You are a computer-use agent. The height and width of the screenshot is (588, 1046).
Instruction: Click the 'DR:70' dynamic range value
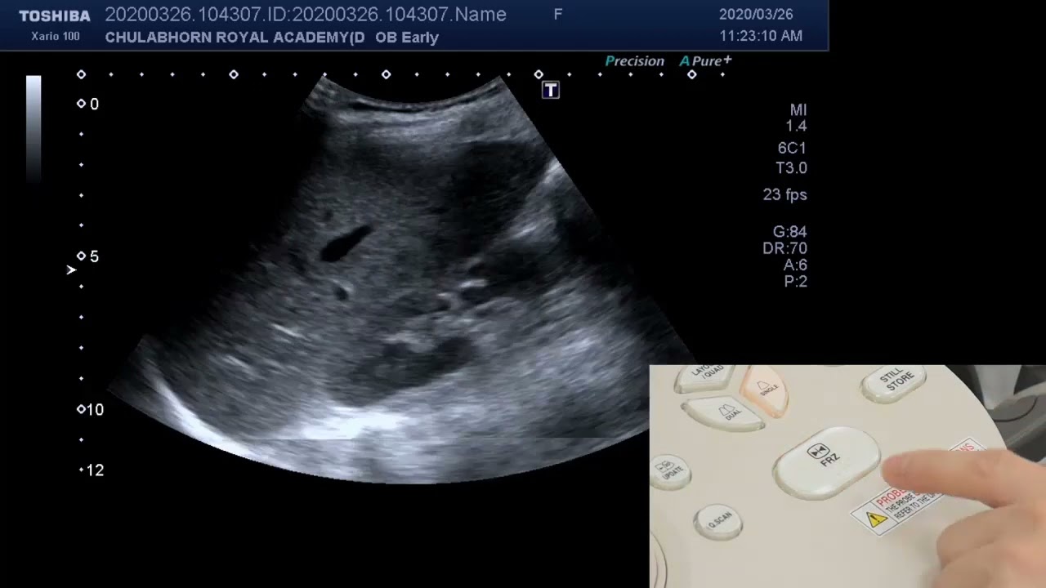(x=784, y=248)
